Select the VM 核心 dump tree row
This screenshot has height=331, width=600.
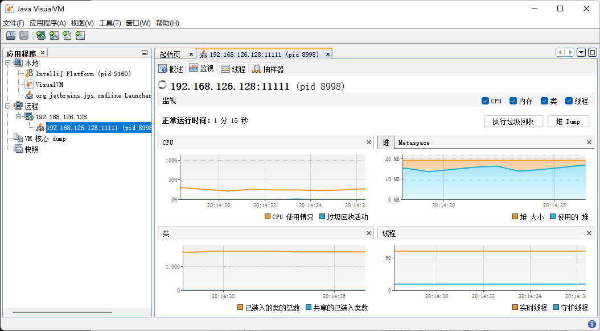coord(45,139)
